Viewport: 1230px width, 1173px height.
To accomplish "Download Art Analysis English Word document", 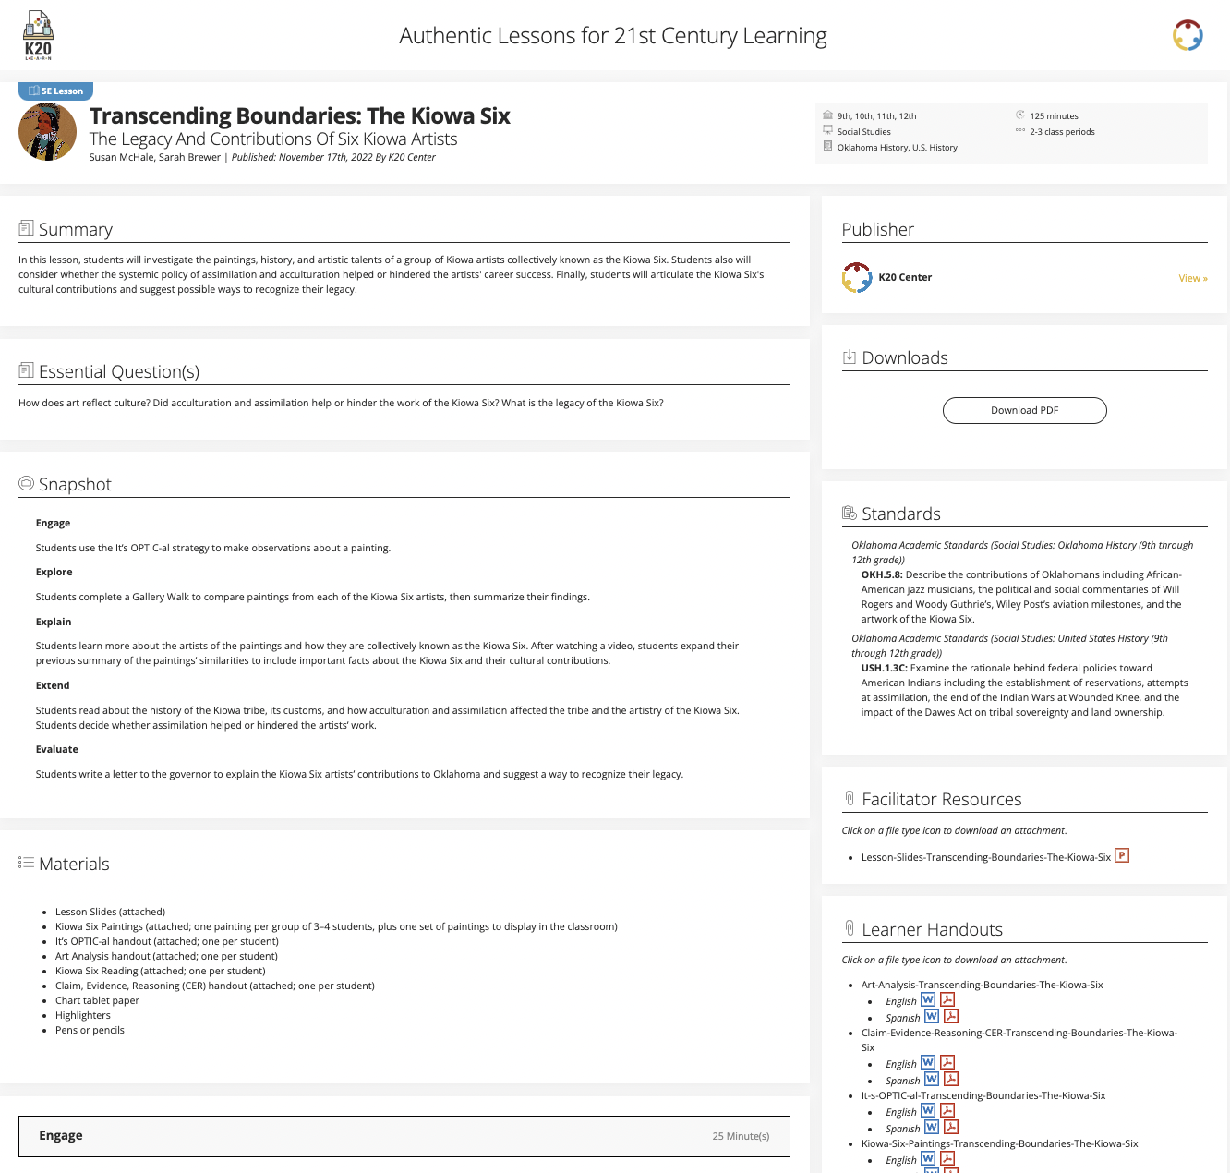I will click(x=928, y=1000).
